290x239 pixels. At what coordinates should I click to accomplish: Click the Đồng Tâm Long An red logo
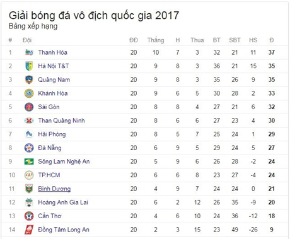pyautogui.click(x=29, y=230)
